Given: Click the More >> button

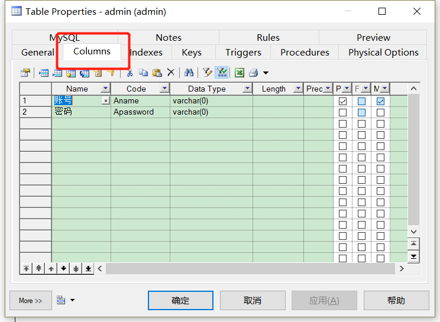Looking at the screenshot, I should point(31,300).
